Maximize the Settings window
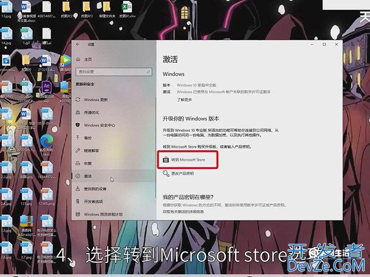The image size is (370, 277). pos(324,44)
